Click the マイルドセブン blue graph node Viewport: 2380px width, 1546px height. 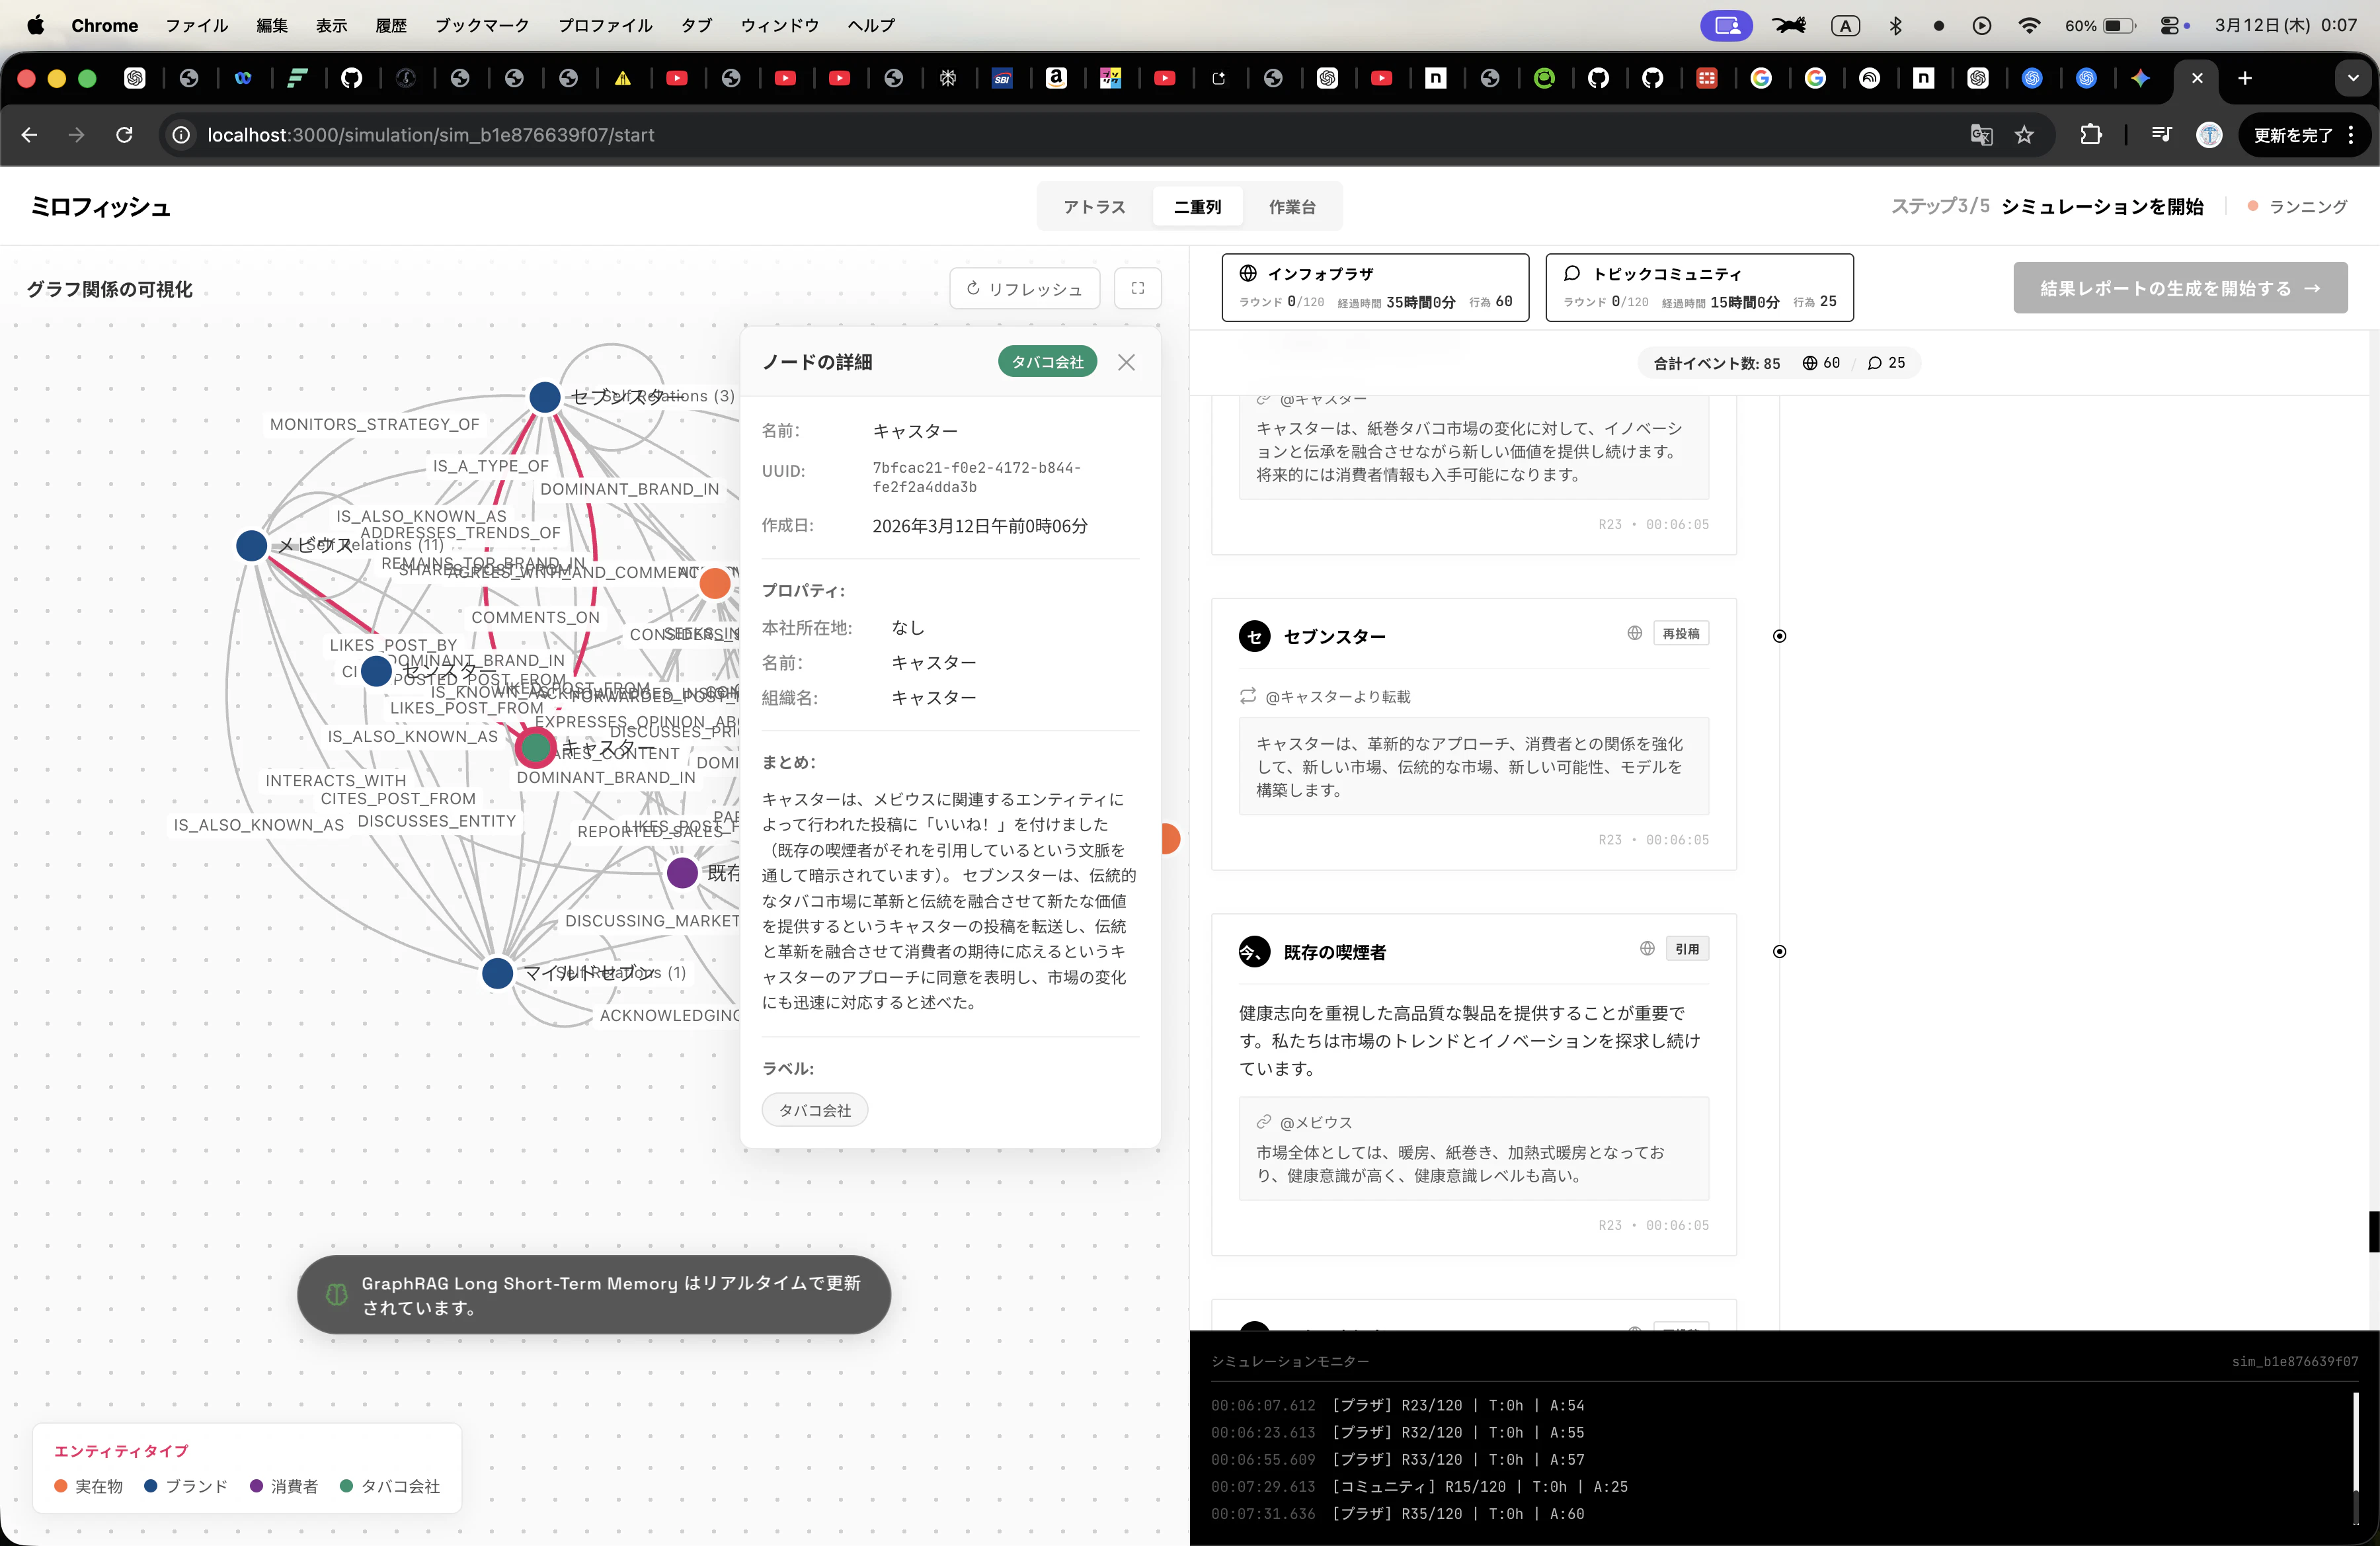pyautogui.click(x=497, y=973)
